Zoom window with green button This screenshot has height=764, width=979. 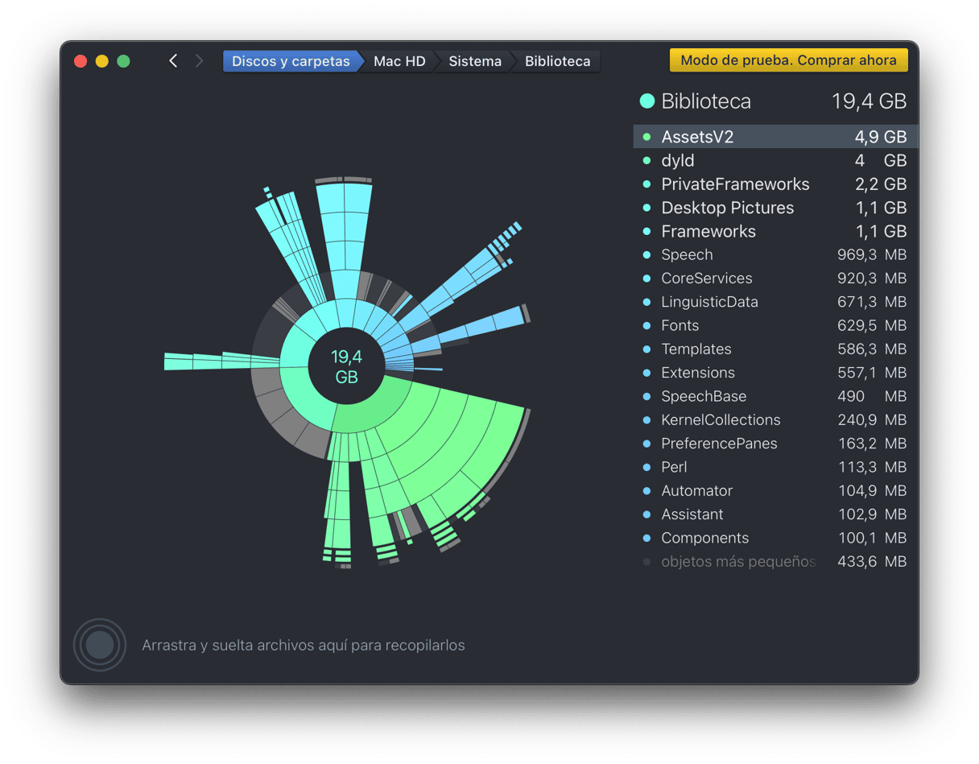(123, 61)
